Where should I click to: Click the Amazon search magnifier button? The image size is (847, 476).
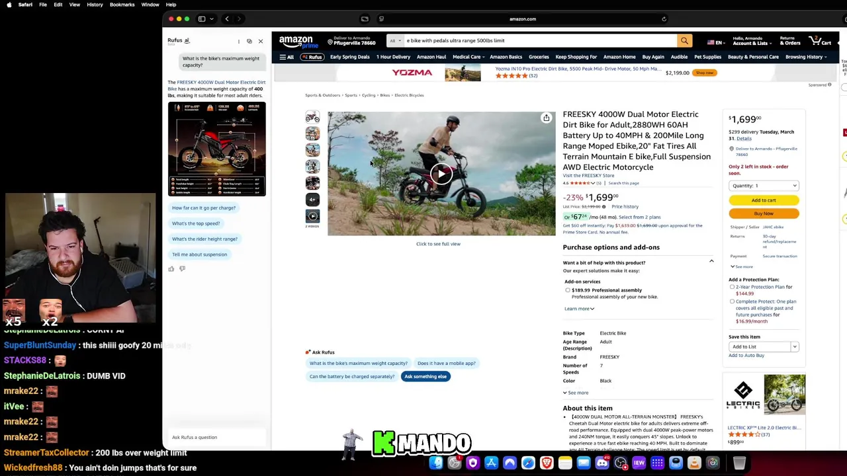[x=684, y=41]
